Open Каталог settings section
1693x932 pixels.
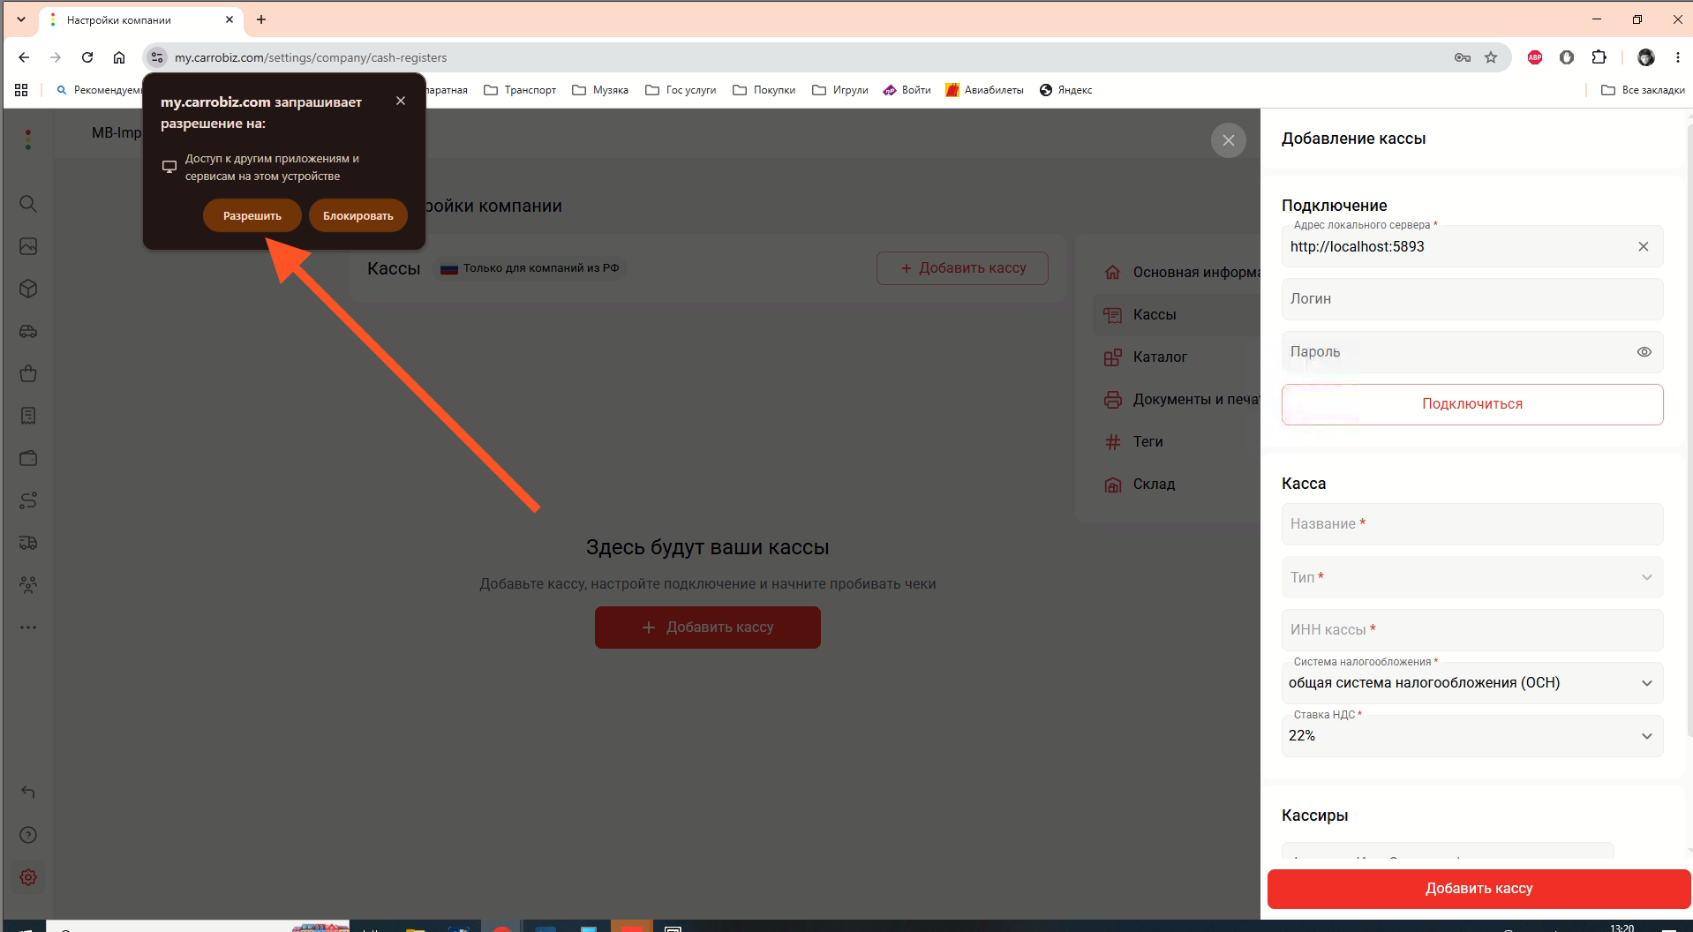click(1178, 357)
